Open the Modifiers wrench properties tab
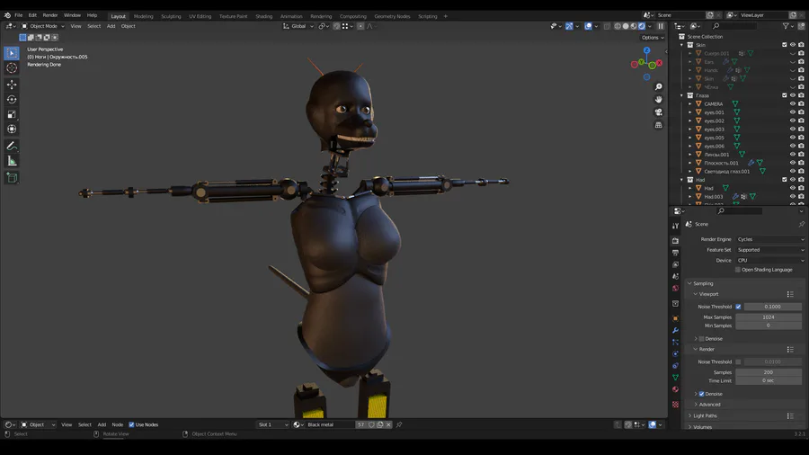This screenshot has width=809, height=455. click(675, 330)
